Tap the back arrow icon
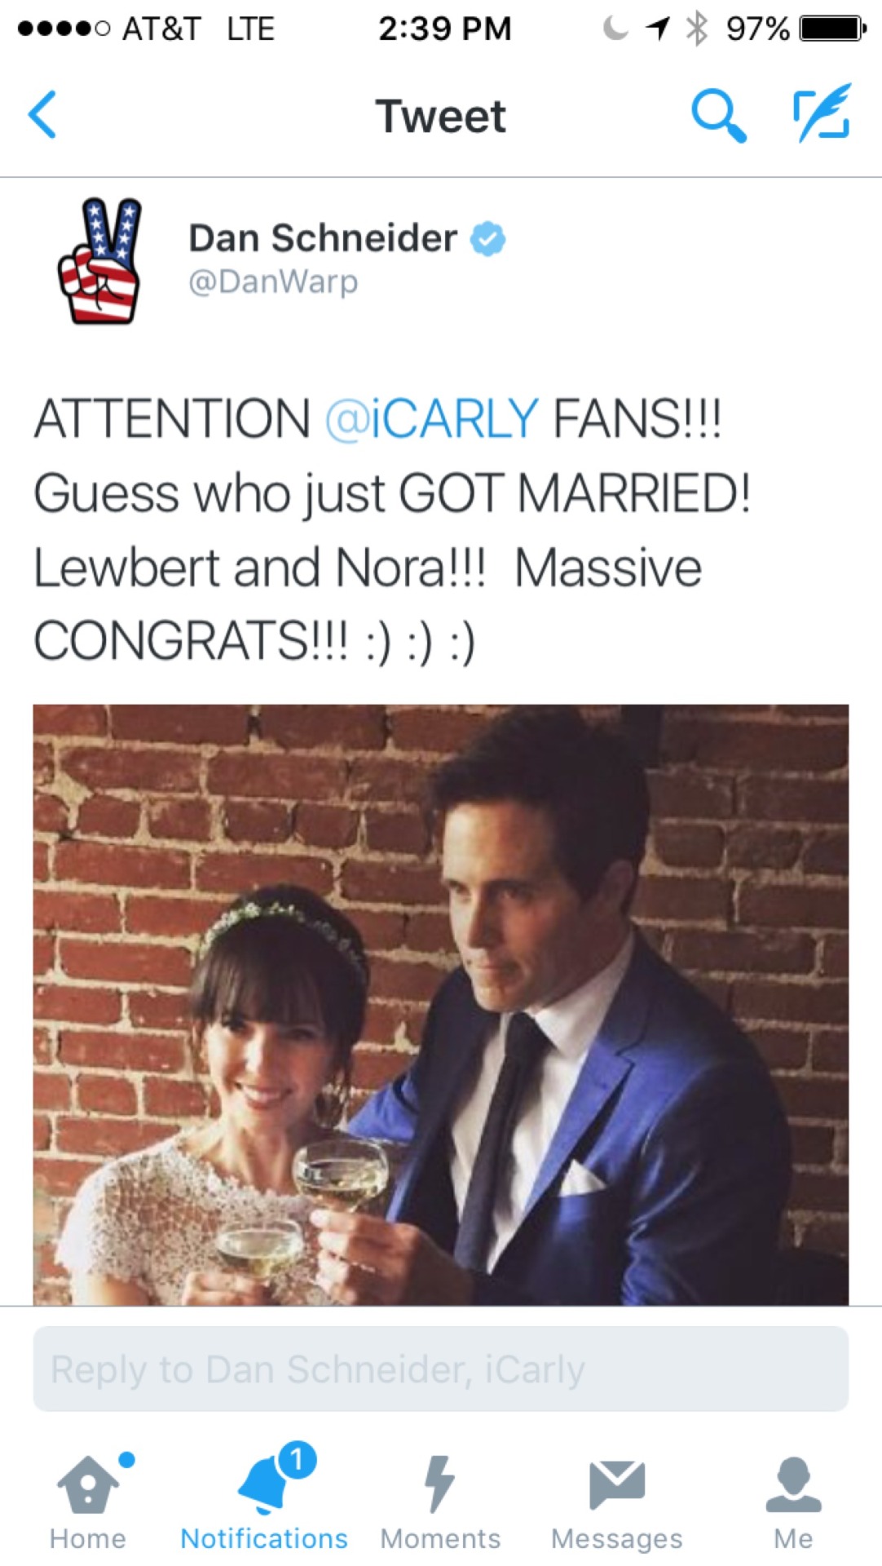Viewport: 882px width, 1566px height. pos(42,114)
